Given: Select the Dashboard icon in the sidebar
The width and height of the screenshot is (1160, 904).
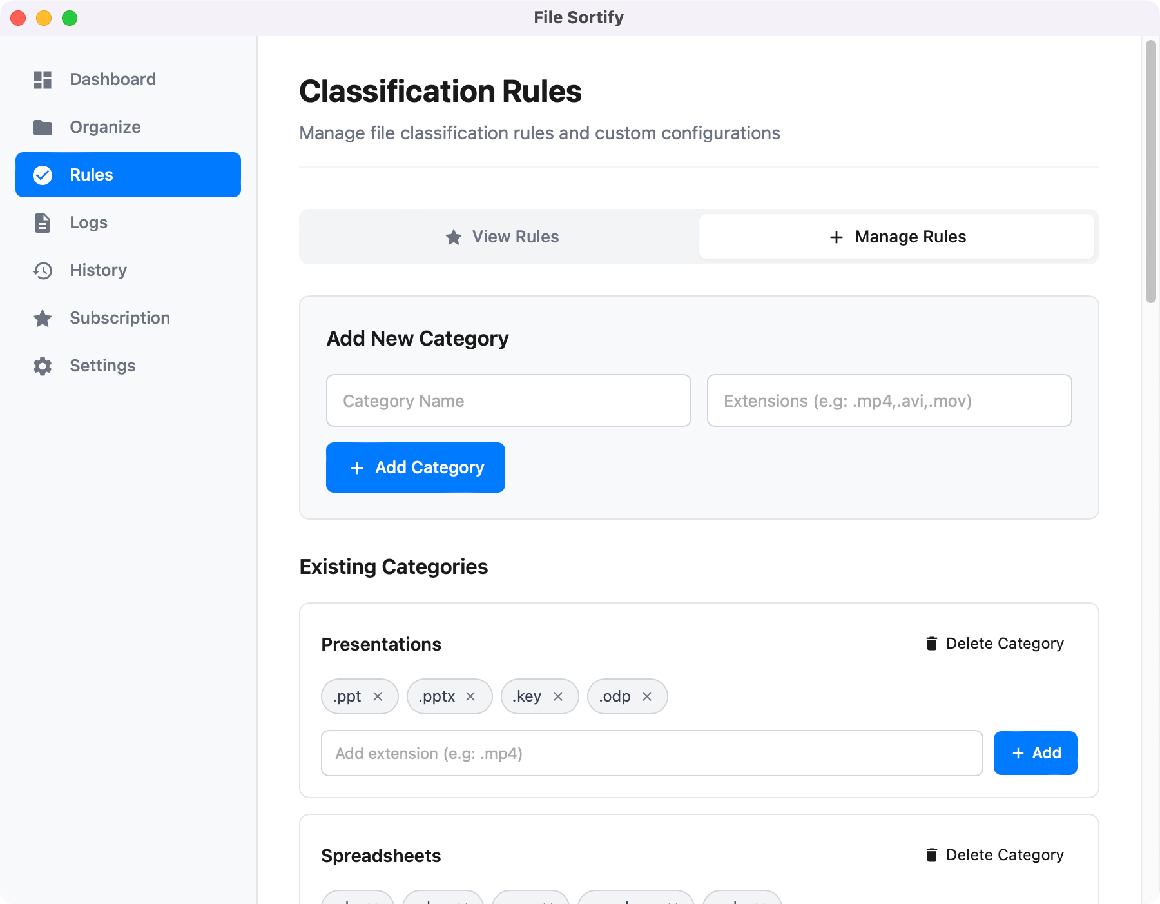Looking at the screenshot, I should point(43,79).
